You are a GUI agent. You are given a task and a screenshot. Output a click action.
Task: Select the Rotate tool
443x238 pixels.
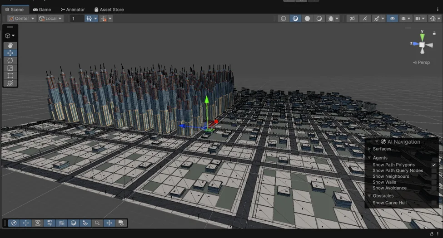point(10,61)
